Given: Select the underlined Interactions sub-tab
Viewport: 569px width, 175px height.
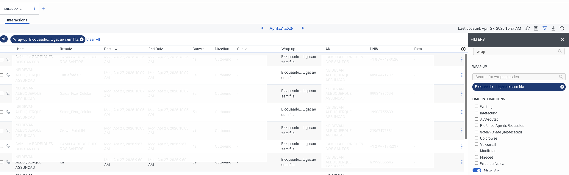Looking at the screenshot, I should pyautogui.click(x=17, y=20).
